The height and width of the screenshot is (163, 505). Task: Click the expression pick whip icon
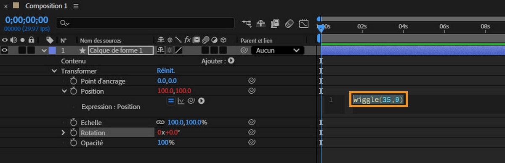coord(191,101)
